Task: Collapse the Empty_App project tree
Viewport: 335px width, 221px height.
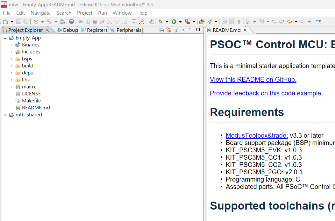Action: point(5,38)
